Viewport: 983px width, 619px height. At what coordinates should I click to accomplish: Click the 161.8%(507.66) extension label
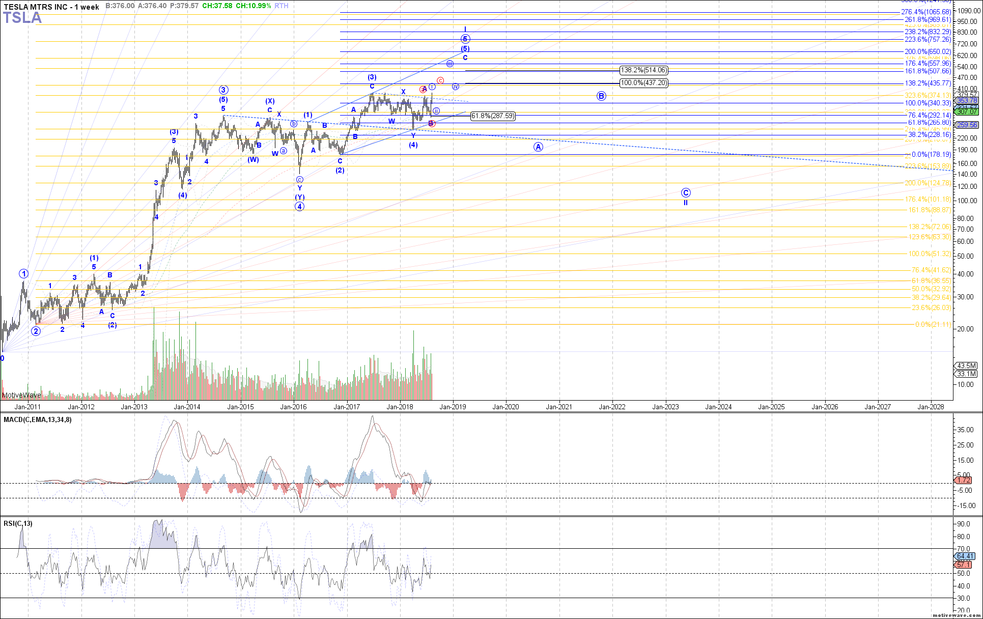928,71
